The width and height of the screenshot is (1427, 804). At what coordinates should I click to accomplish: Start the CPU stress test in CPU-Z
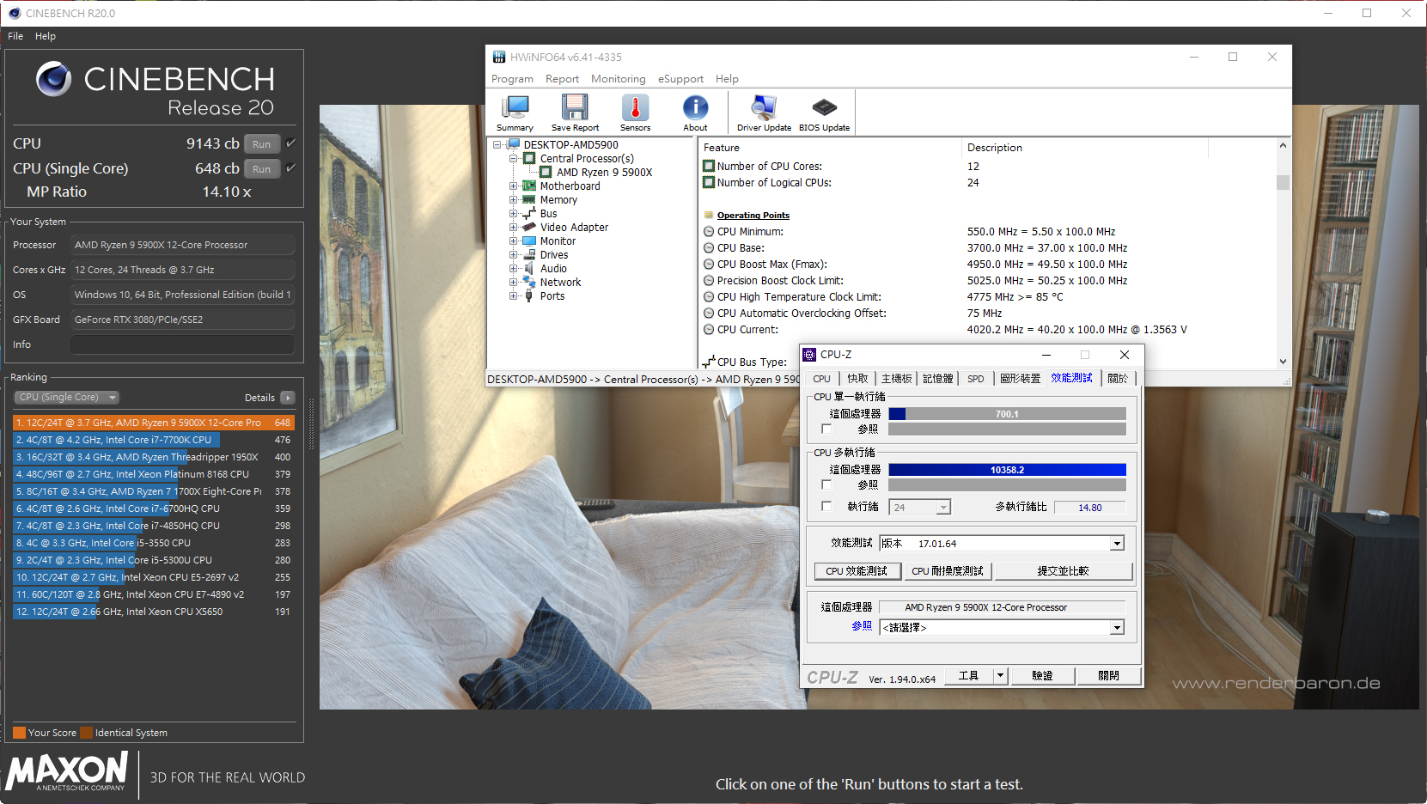tap(948, 571)
